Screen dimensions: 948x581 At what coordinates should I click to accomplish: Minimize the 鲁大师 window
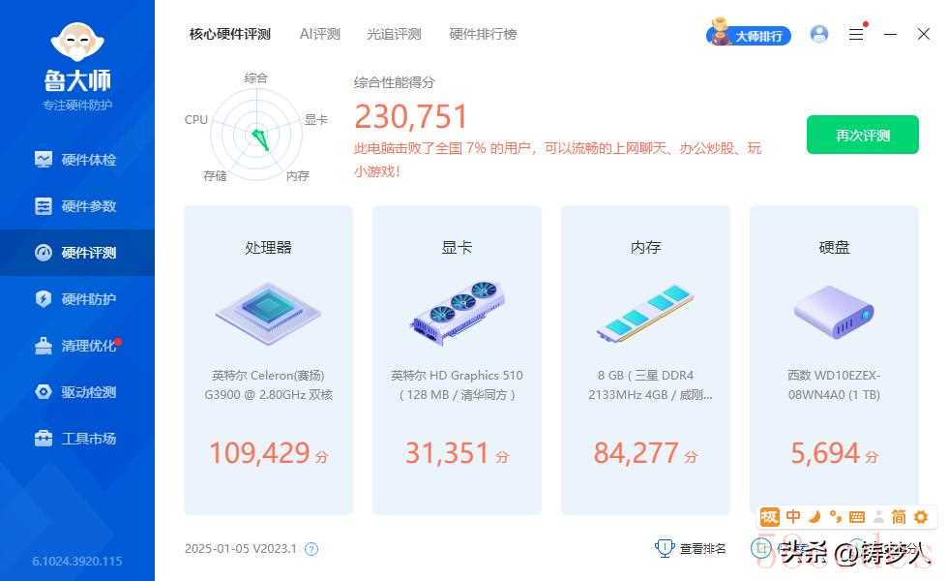(x=890, y=35)
